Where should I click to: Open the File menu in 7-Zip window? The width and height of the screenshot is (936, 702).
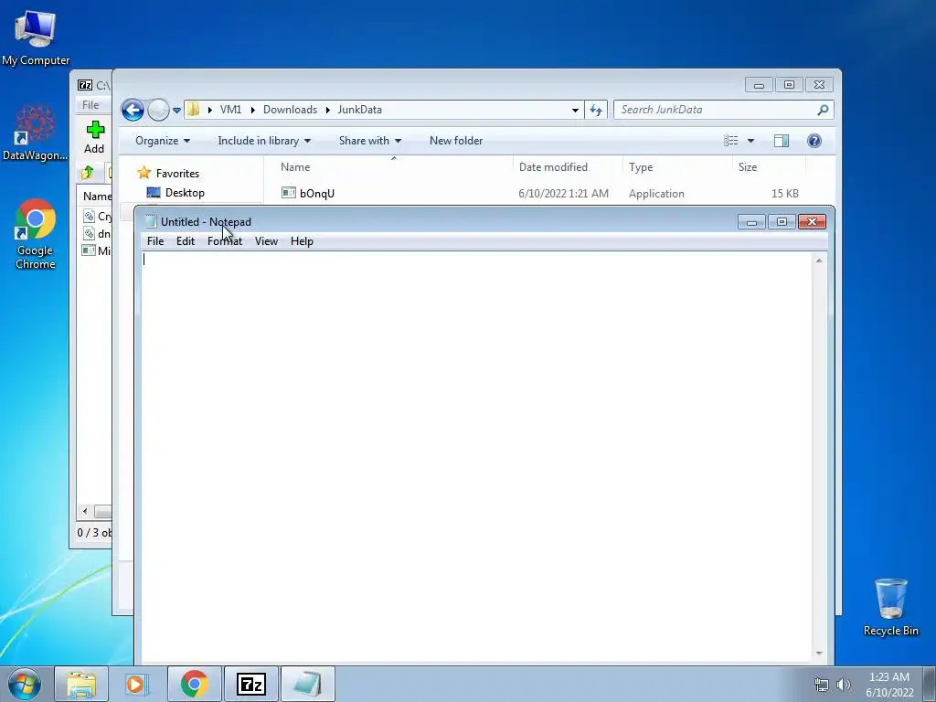pos(90,105)
